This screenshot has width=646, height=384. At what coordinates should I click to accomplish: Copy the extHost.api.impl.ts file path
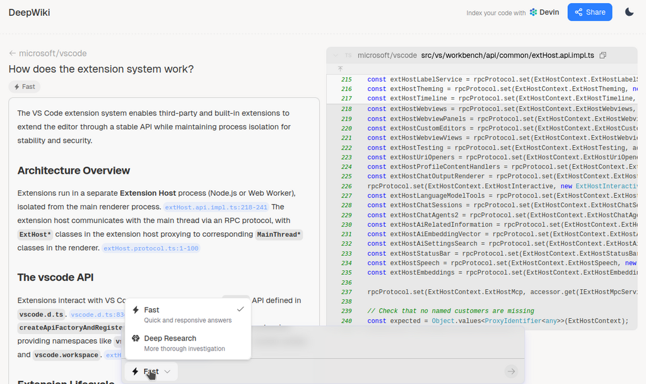coord(603,56)
